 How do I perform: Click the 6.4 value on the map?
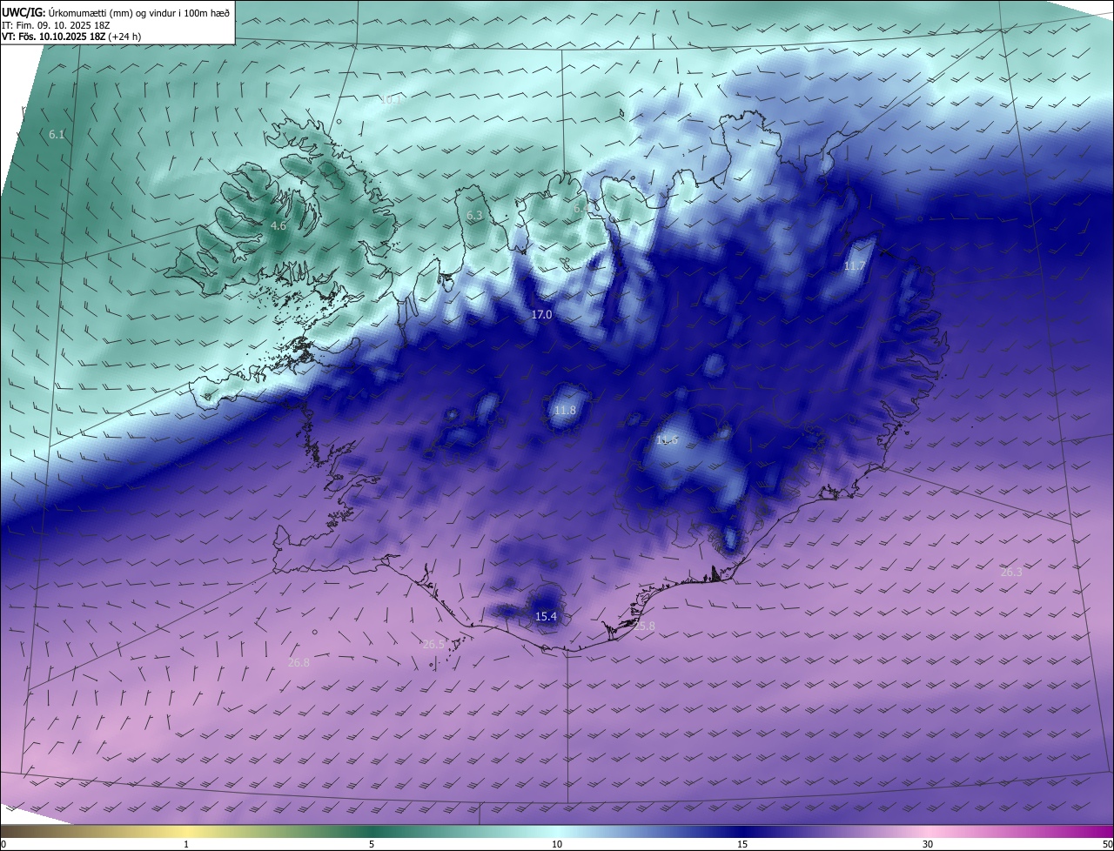coord(581,209)
